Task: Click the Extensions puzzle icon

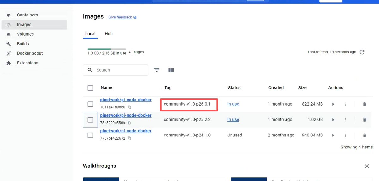Action: click(9, 63)
